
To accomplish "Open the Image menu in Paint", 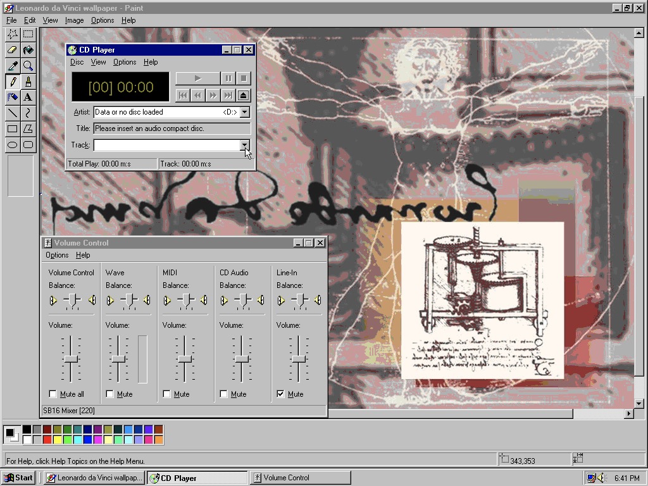I will (x=75, y=20).
